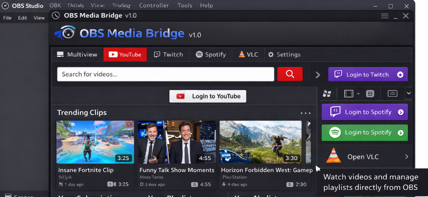The height and width of the screenshot is (197, 428).
Task: Switch to the VLC tab
Action: (x=248, y=55)
